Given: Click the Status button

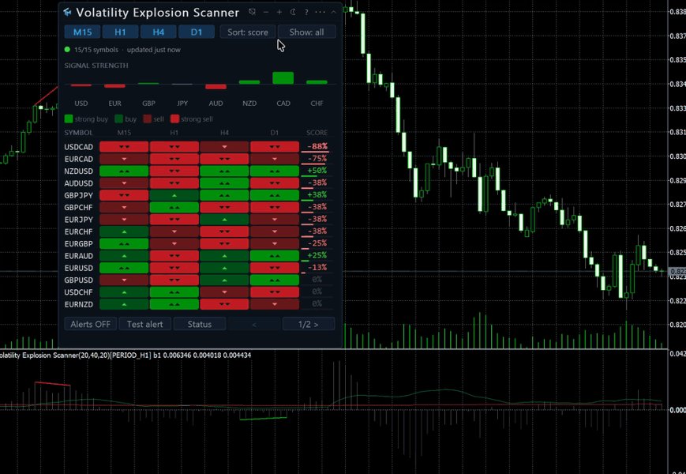Looking at the screenshot, I should [200, 325].
